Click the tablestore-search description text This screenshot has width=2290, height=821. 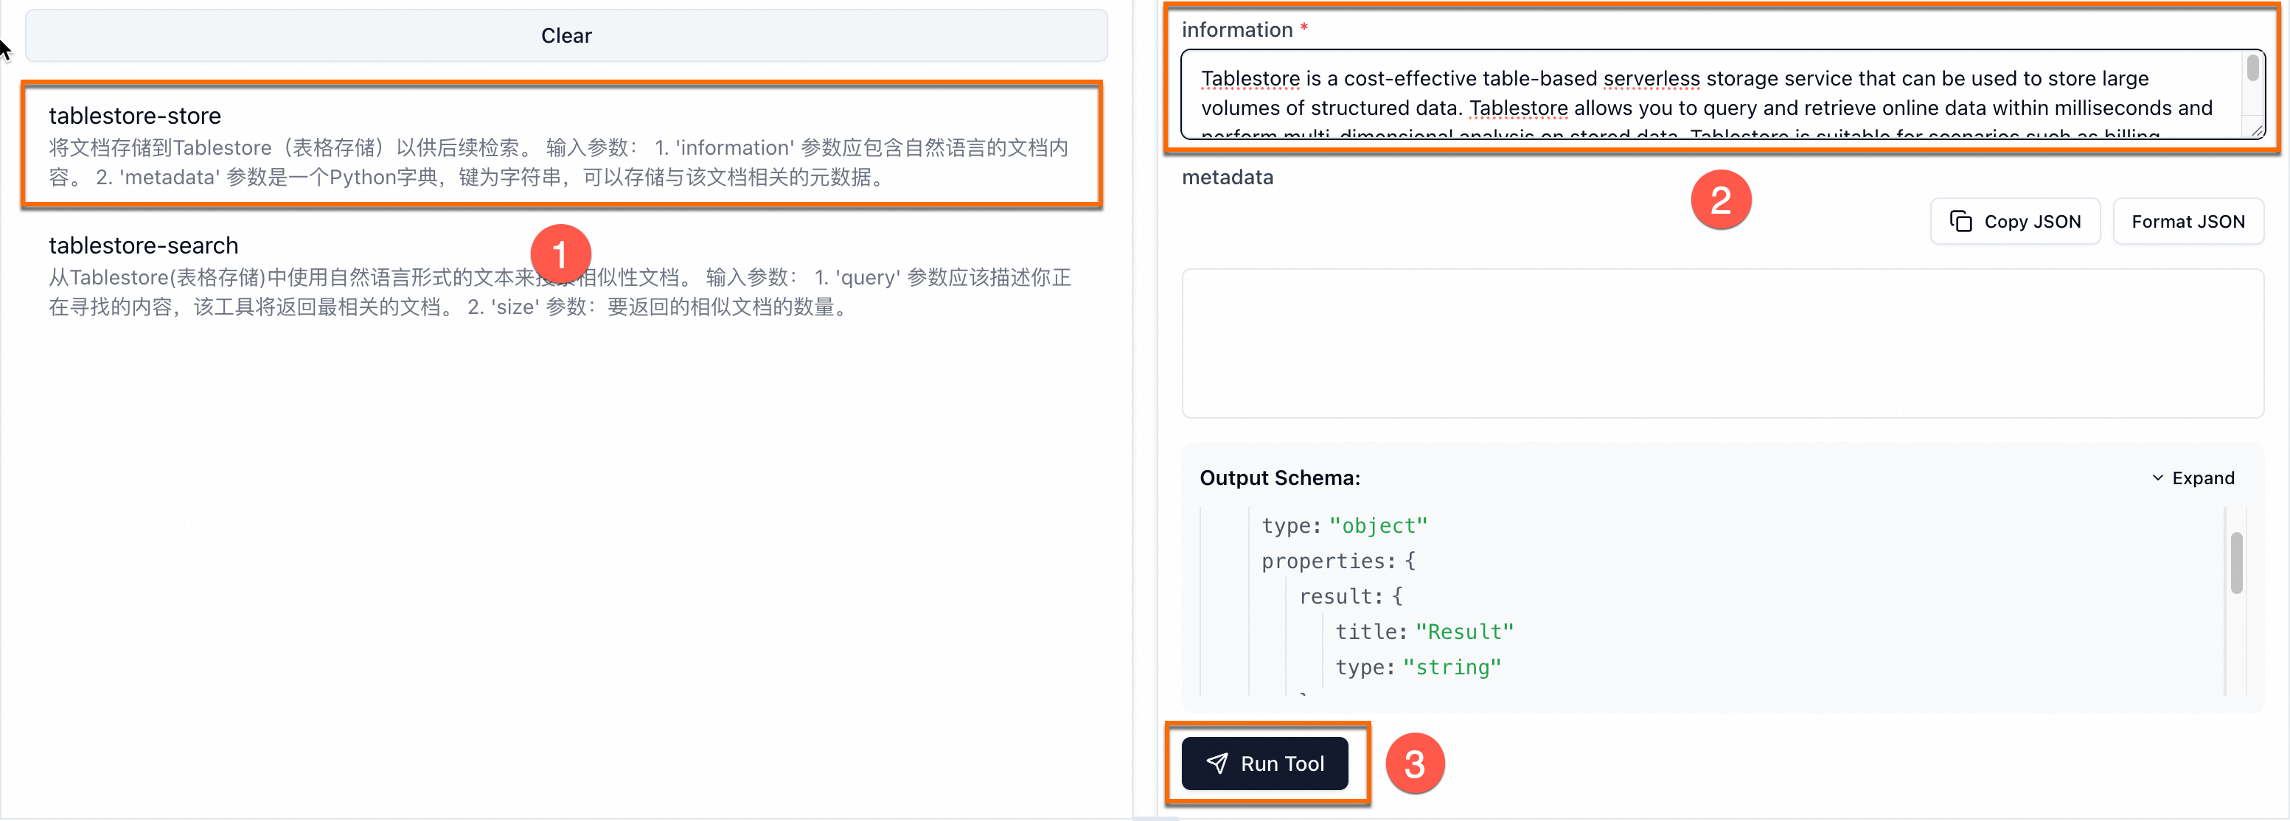pyautogui.click(x=560, y=293)
